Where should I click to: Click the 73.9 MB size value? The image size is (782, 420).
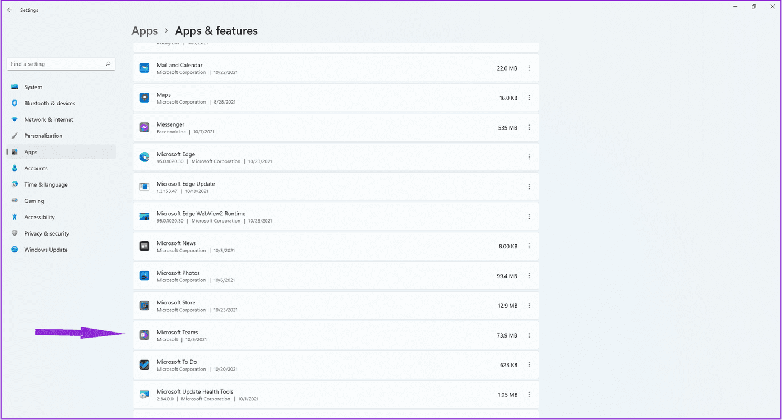[x=507, y=335]
